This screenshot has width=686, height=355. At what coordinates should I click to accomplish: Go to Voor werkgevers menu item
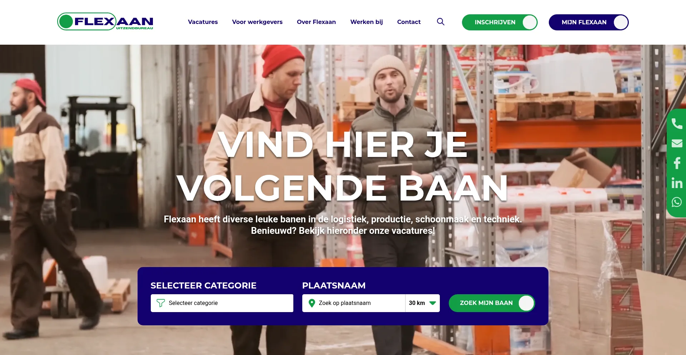click(257, 22)
